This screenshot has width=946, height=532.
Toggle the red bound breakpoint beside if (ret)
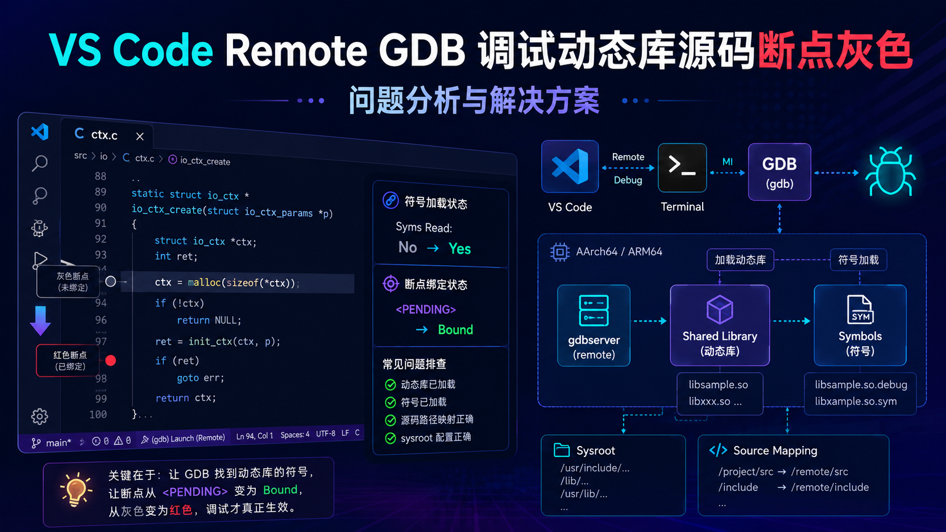[x=111, y=360]
